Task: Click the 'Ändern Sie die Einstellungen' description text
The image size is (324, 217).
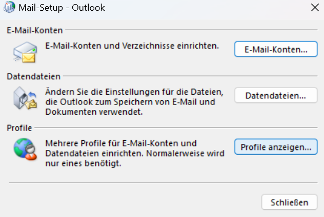Action: pyautogui.click(x=134, y=102)
